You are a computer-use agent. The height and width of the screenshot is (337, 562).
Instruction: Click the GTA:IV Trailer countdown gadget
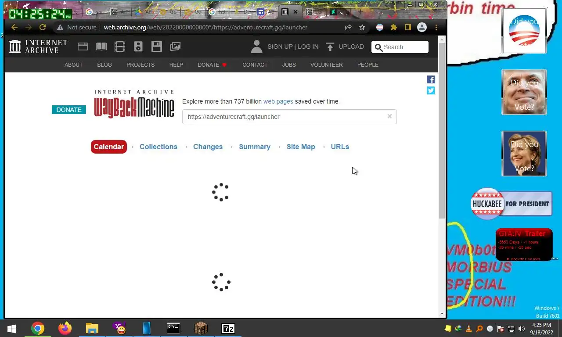click(x=524, y=245)
